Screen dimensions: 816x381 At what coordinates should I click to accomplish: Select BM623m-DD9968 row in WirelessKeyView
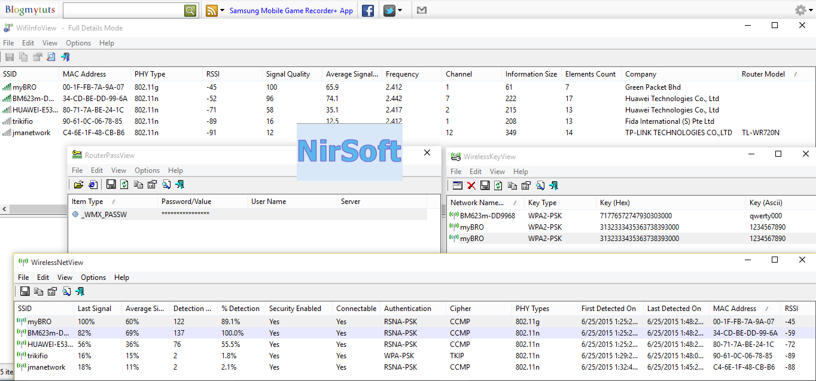(x=631, y=216)
